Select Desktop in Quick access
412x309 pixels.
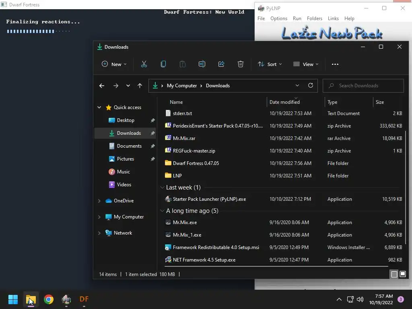[126, 120]
